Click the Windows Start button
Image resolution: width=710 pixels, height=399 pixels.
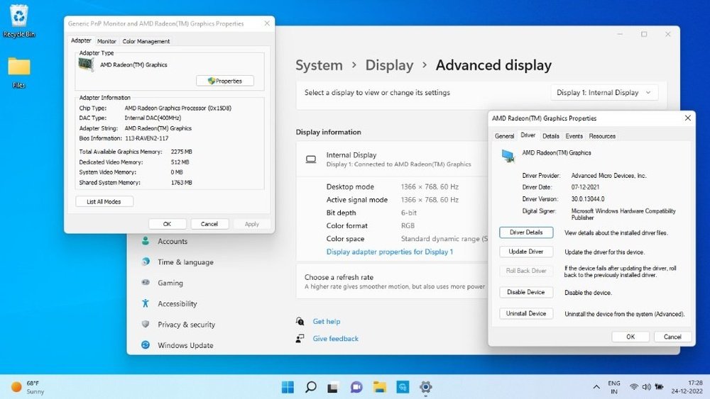click(288, 387)
